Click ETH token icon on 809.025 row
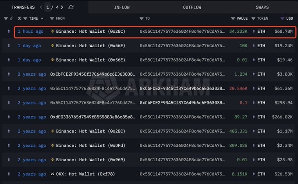Screen dimensions: 298x184 [254, 146]
